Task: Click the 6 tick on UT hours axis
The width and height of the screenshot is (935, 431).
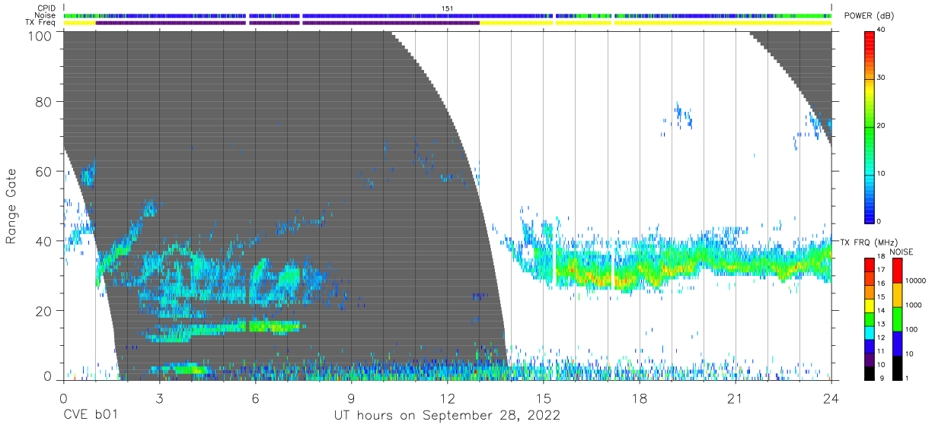Action: point(255,398)
